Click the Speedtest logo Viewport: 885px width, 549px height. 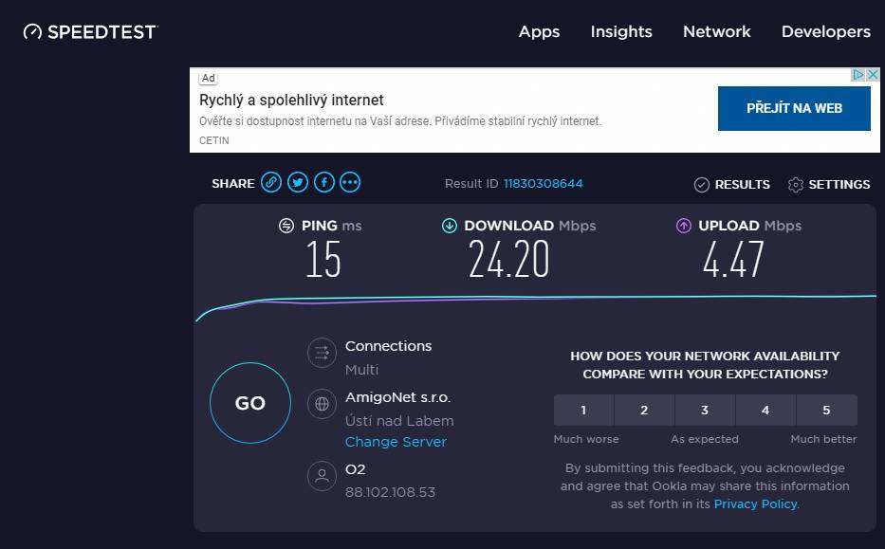tap(90, 31)
